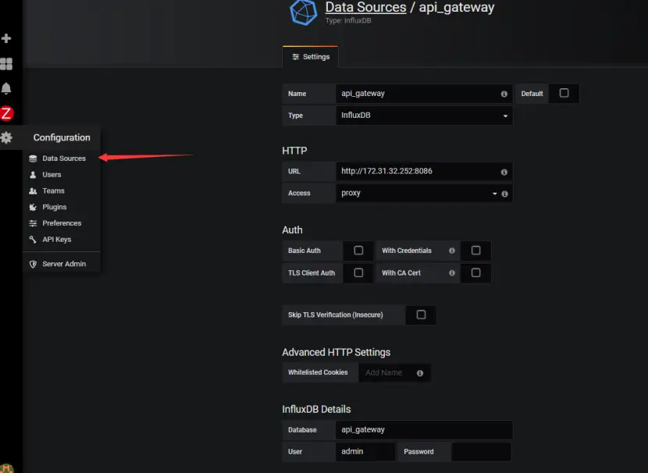The height and width of the screenshot is (473, 648).
Task: Click the URL input field
Action: (x=424, y=172)
